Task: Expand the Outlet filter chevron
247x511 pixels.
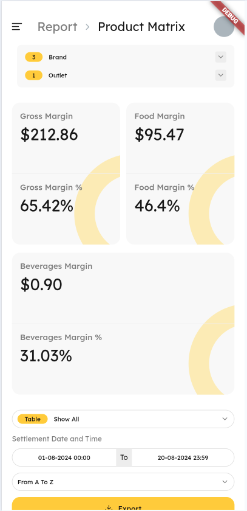Action: (x=221, y=75)
